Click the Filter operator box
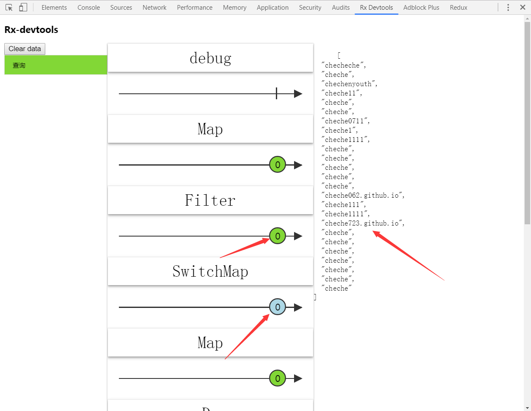The width and height of the screenshot is (531, 411). 210,200
